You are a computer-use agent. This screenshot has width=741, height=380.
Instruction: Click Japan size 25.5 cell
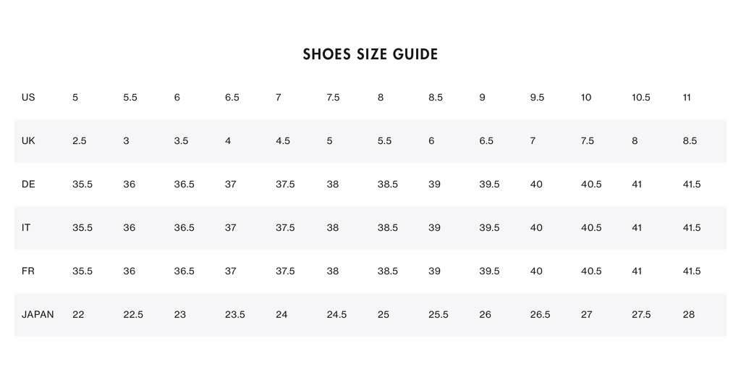[x=439, y=315]
